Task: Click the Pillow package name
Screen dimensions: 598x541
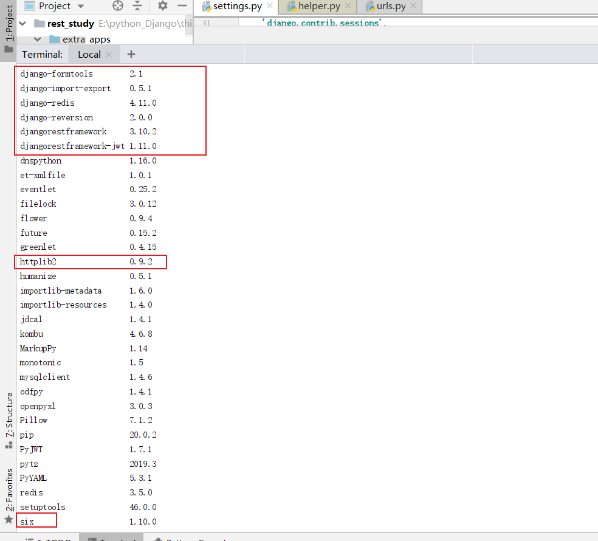Action: pos(33,420)
